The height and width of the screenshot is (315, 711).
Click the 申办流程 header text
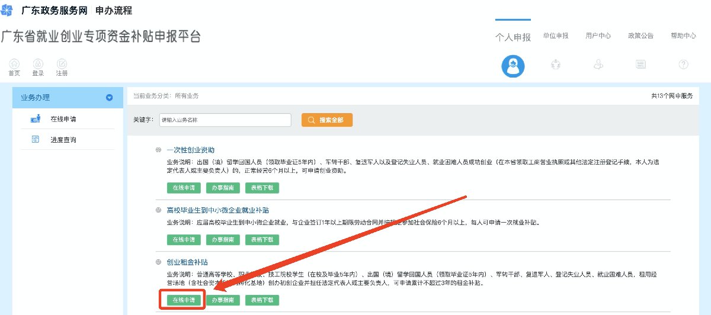pos(114,11)
